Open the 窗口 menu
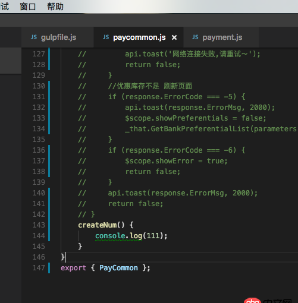 (x=28, y=7)
